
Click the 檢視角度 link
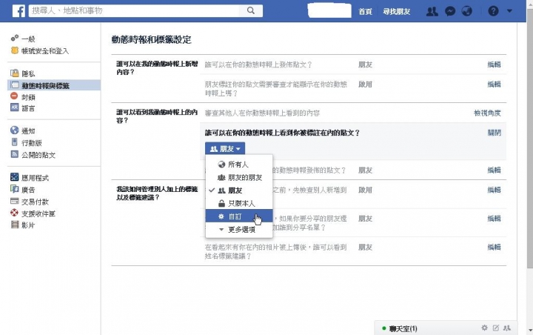[x=487, y=113]
